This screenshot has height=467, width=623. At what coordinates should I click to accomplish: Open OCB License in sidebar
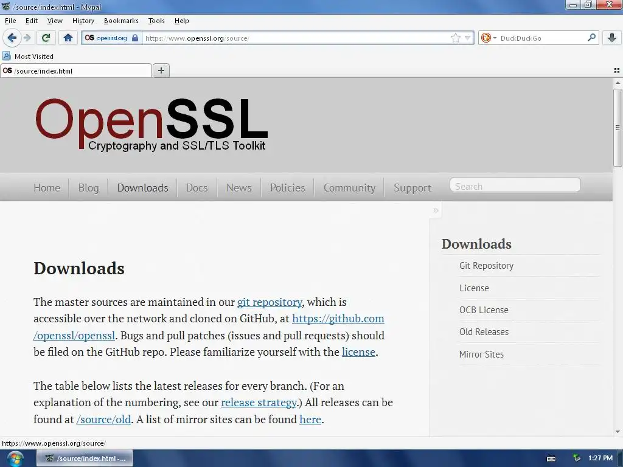tap(484, 310)
